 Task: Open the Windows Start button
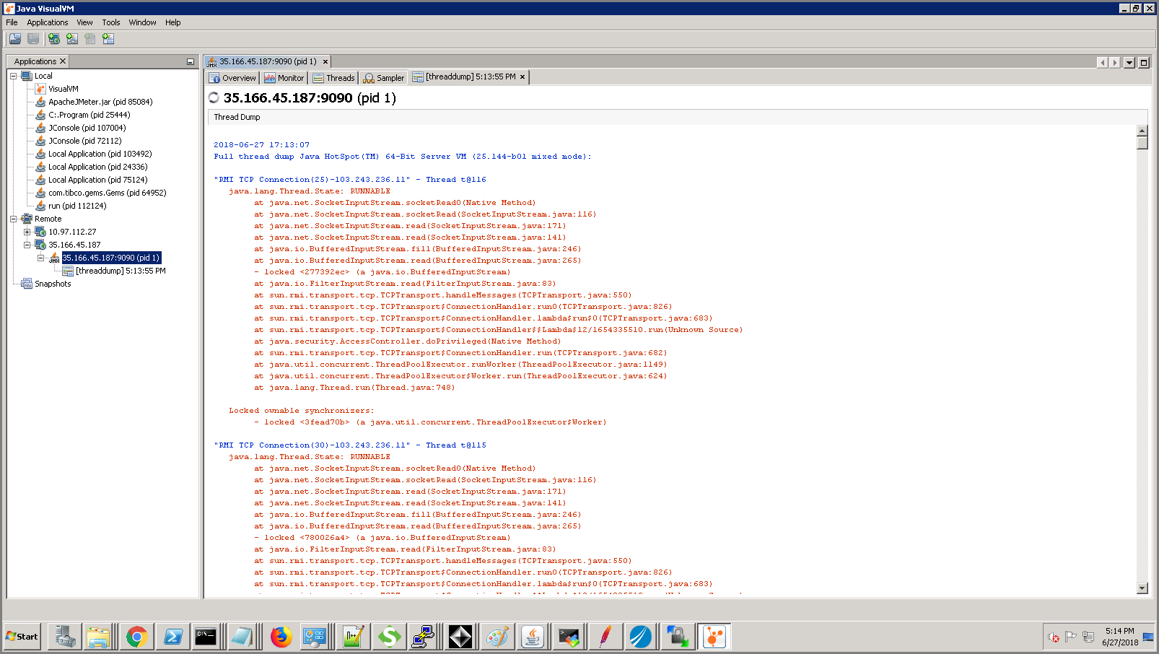point(22,637)
